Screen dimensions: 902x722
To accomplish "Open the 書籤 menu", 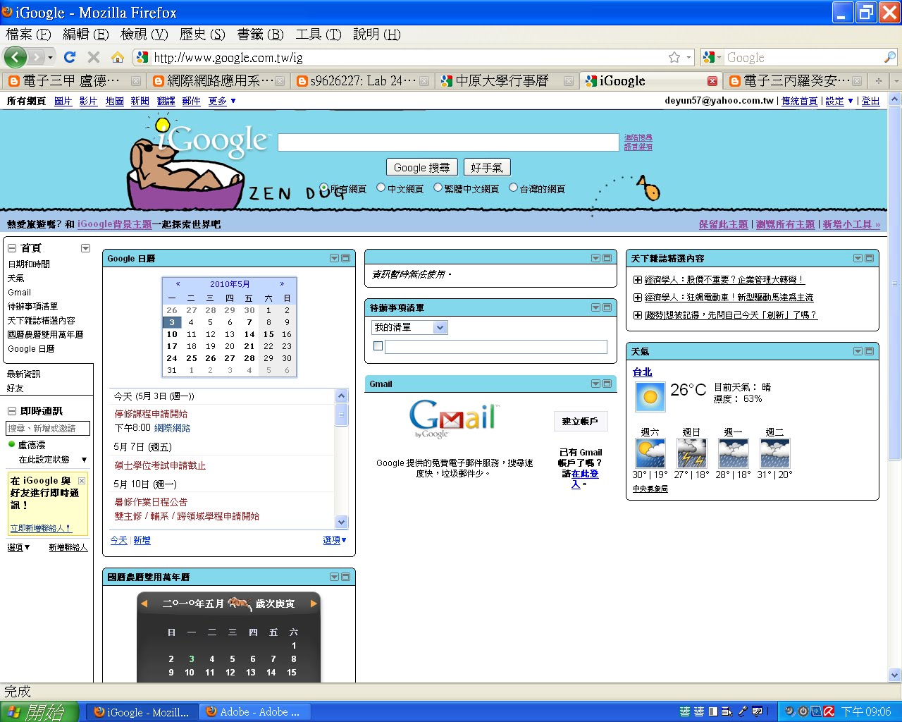I will pos(260,34).
